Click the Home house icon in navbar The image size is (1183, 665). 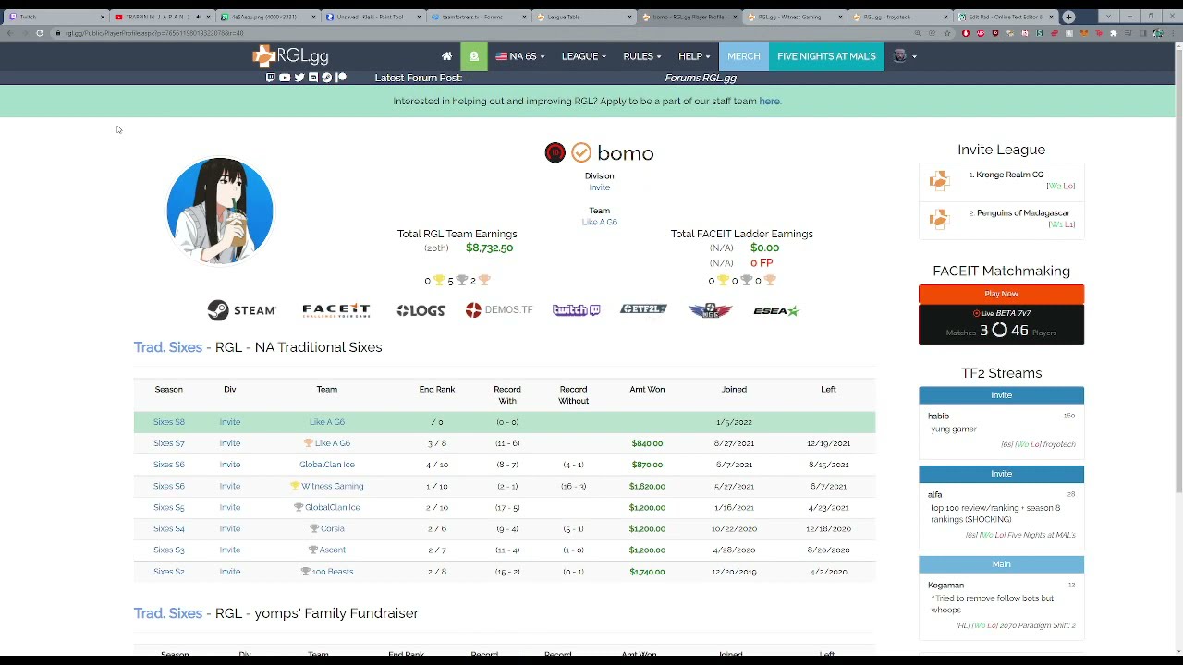click(x=446, y=56)
